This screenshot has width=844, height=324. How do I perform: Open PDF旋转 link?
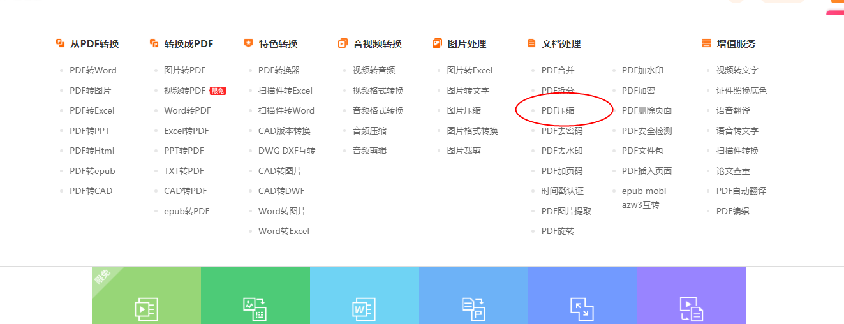(558, 231)
